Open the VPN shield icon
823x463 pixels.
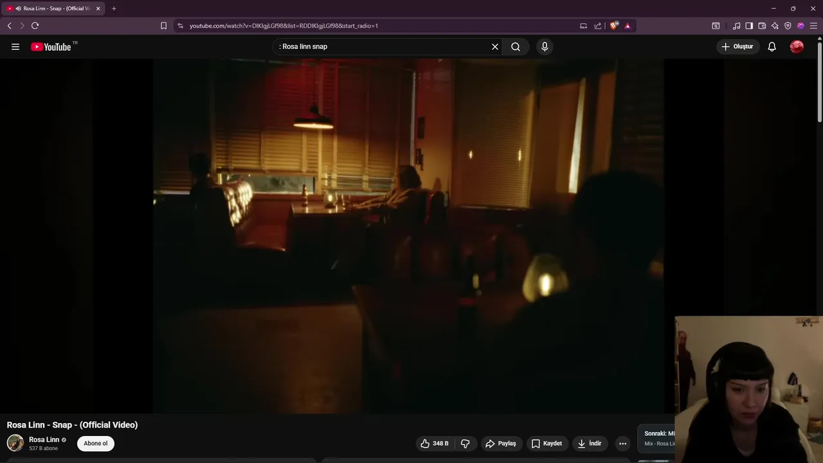click(x=788, y=26)
